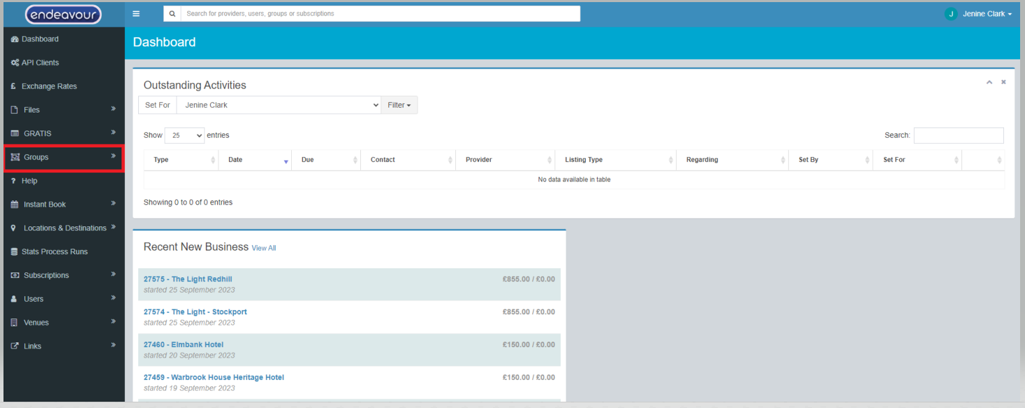
Task: Click £150.00 / £0.00 on Elmbank row
Action: tap(529, 345)
